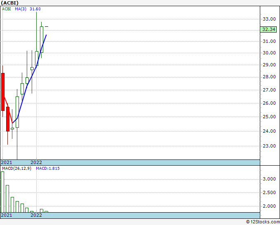Select the 3.000 MACD axis label
The width and height of the screenshot is (280, 225).
point(270,179)
